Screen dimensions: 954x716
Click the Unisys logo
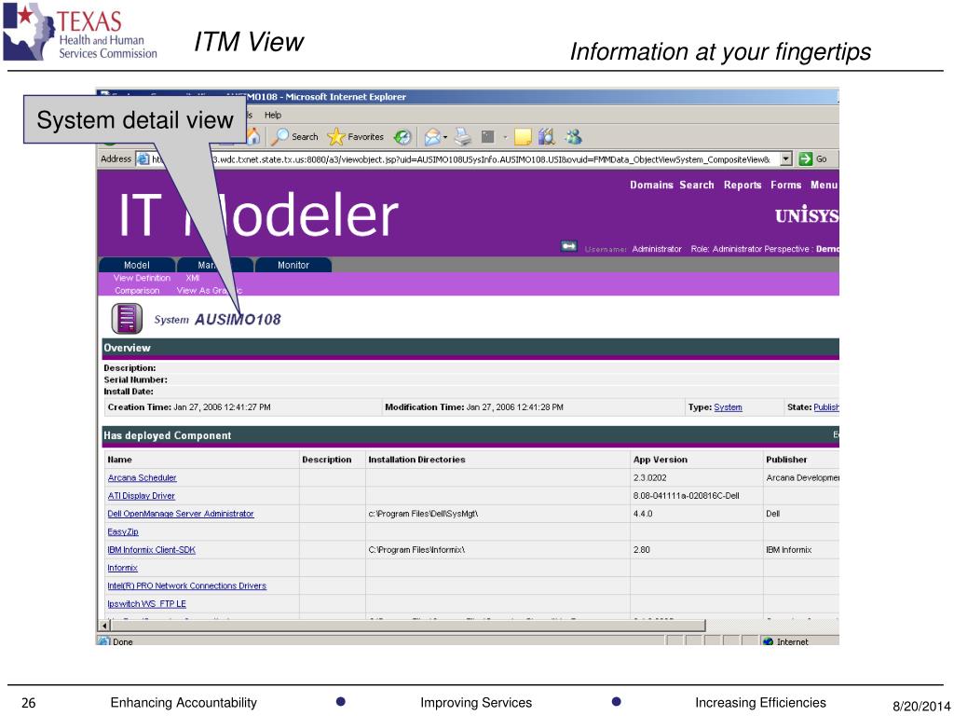[x=807, y=215]
